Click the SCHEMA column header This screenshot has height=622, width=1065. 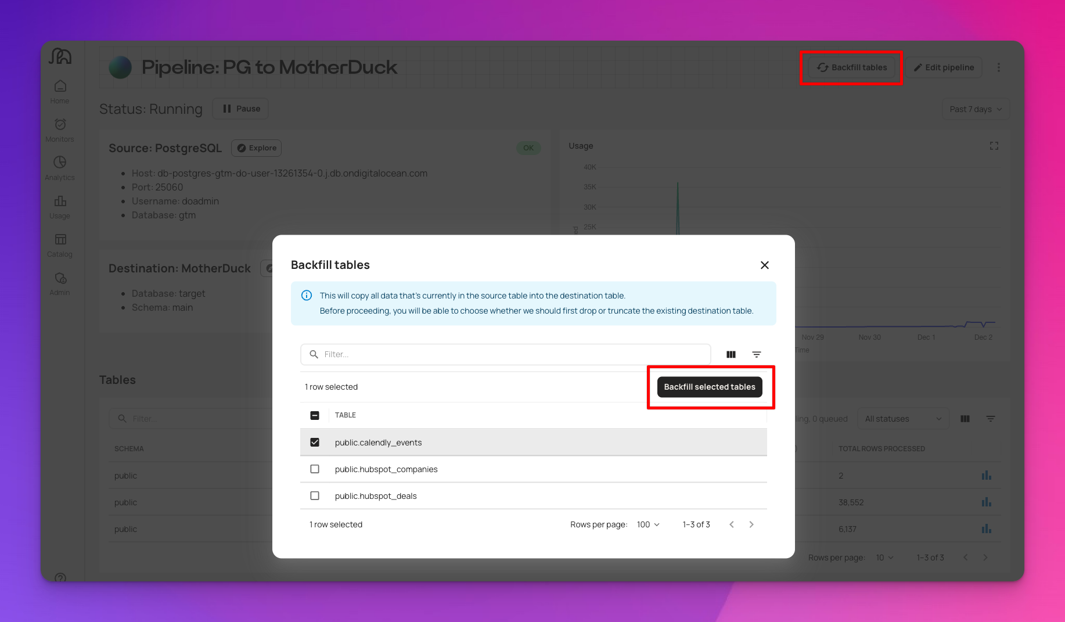pos(129,449)
